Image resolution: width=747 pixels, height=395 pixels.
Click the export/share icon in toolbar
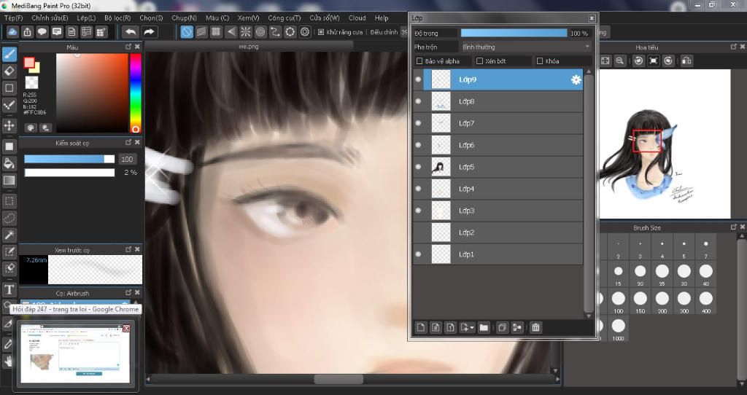click(x=27, y=32)
